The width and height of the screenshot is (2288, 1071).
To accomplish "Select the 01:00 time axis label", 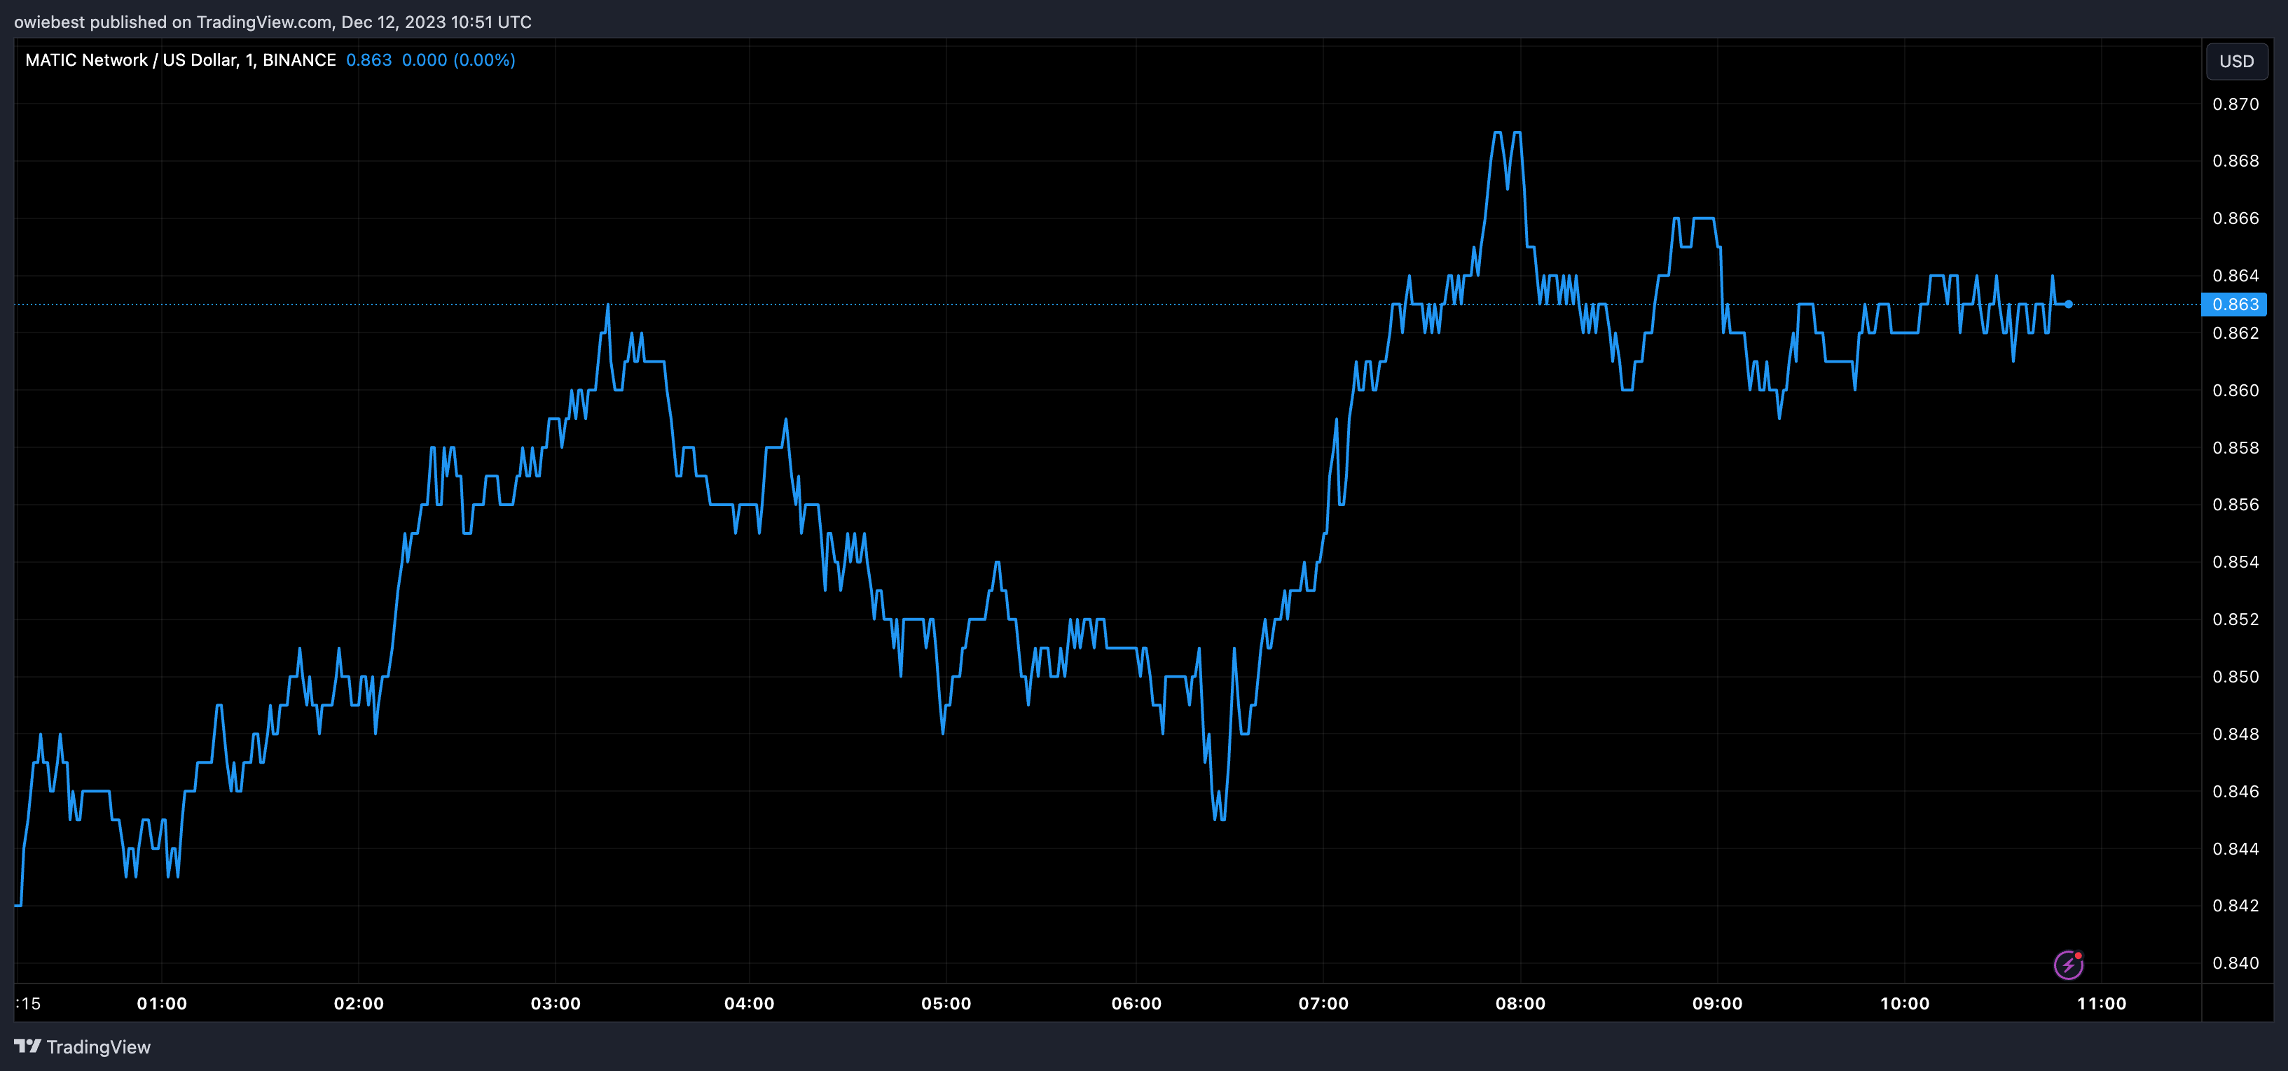I will (162, 1004).
